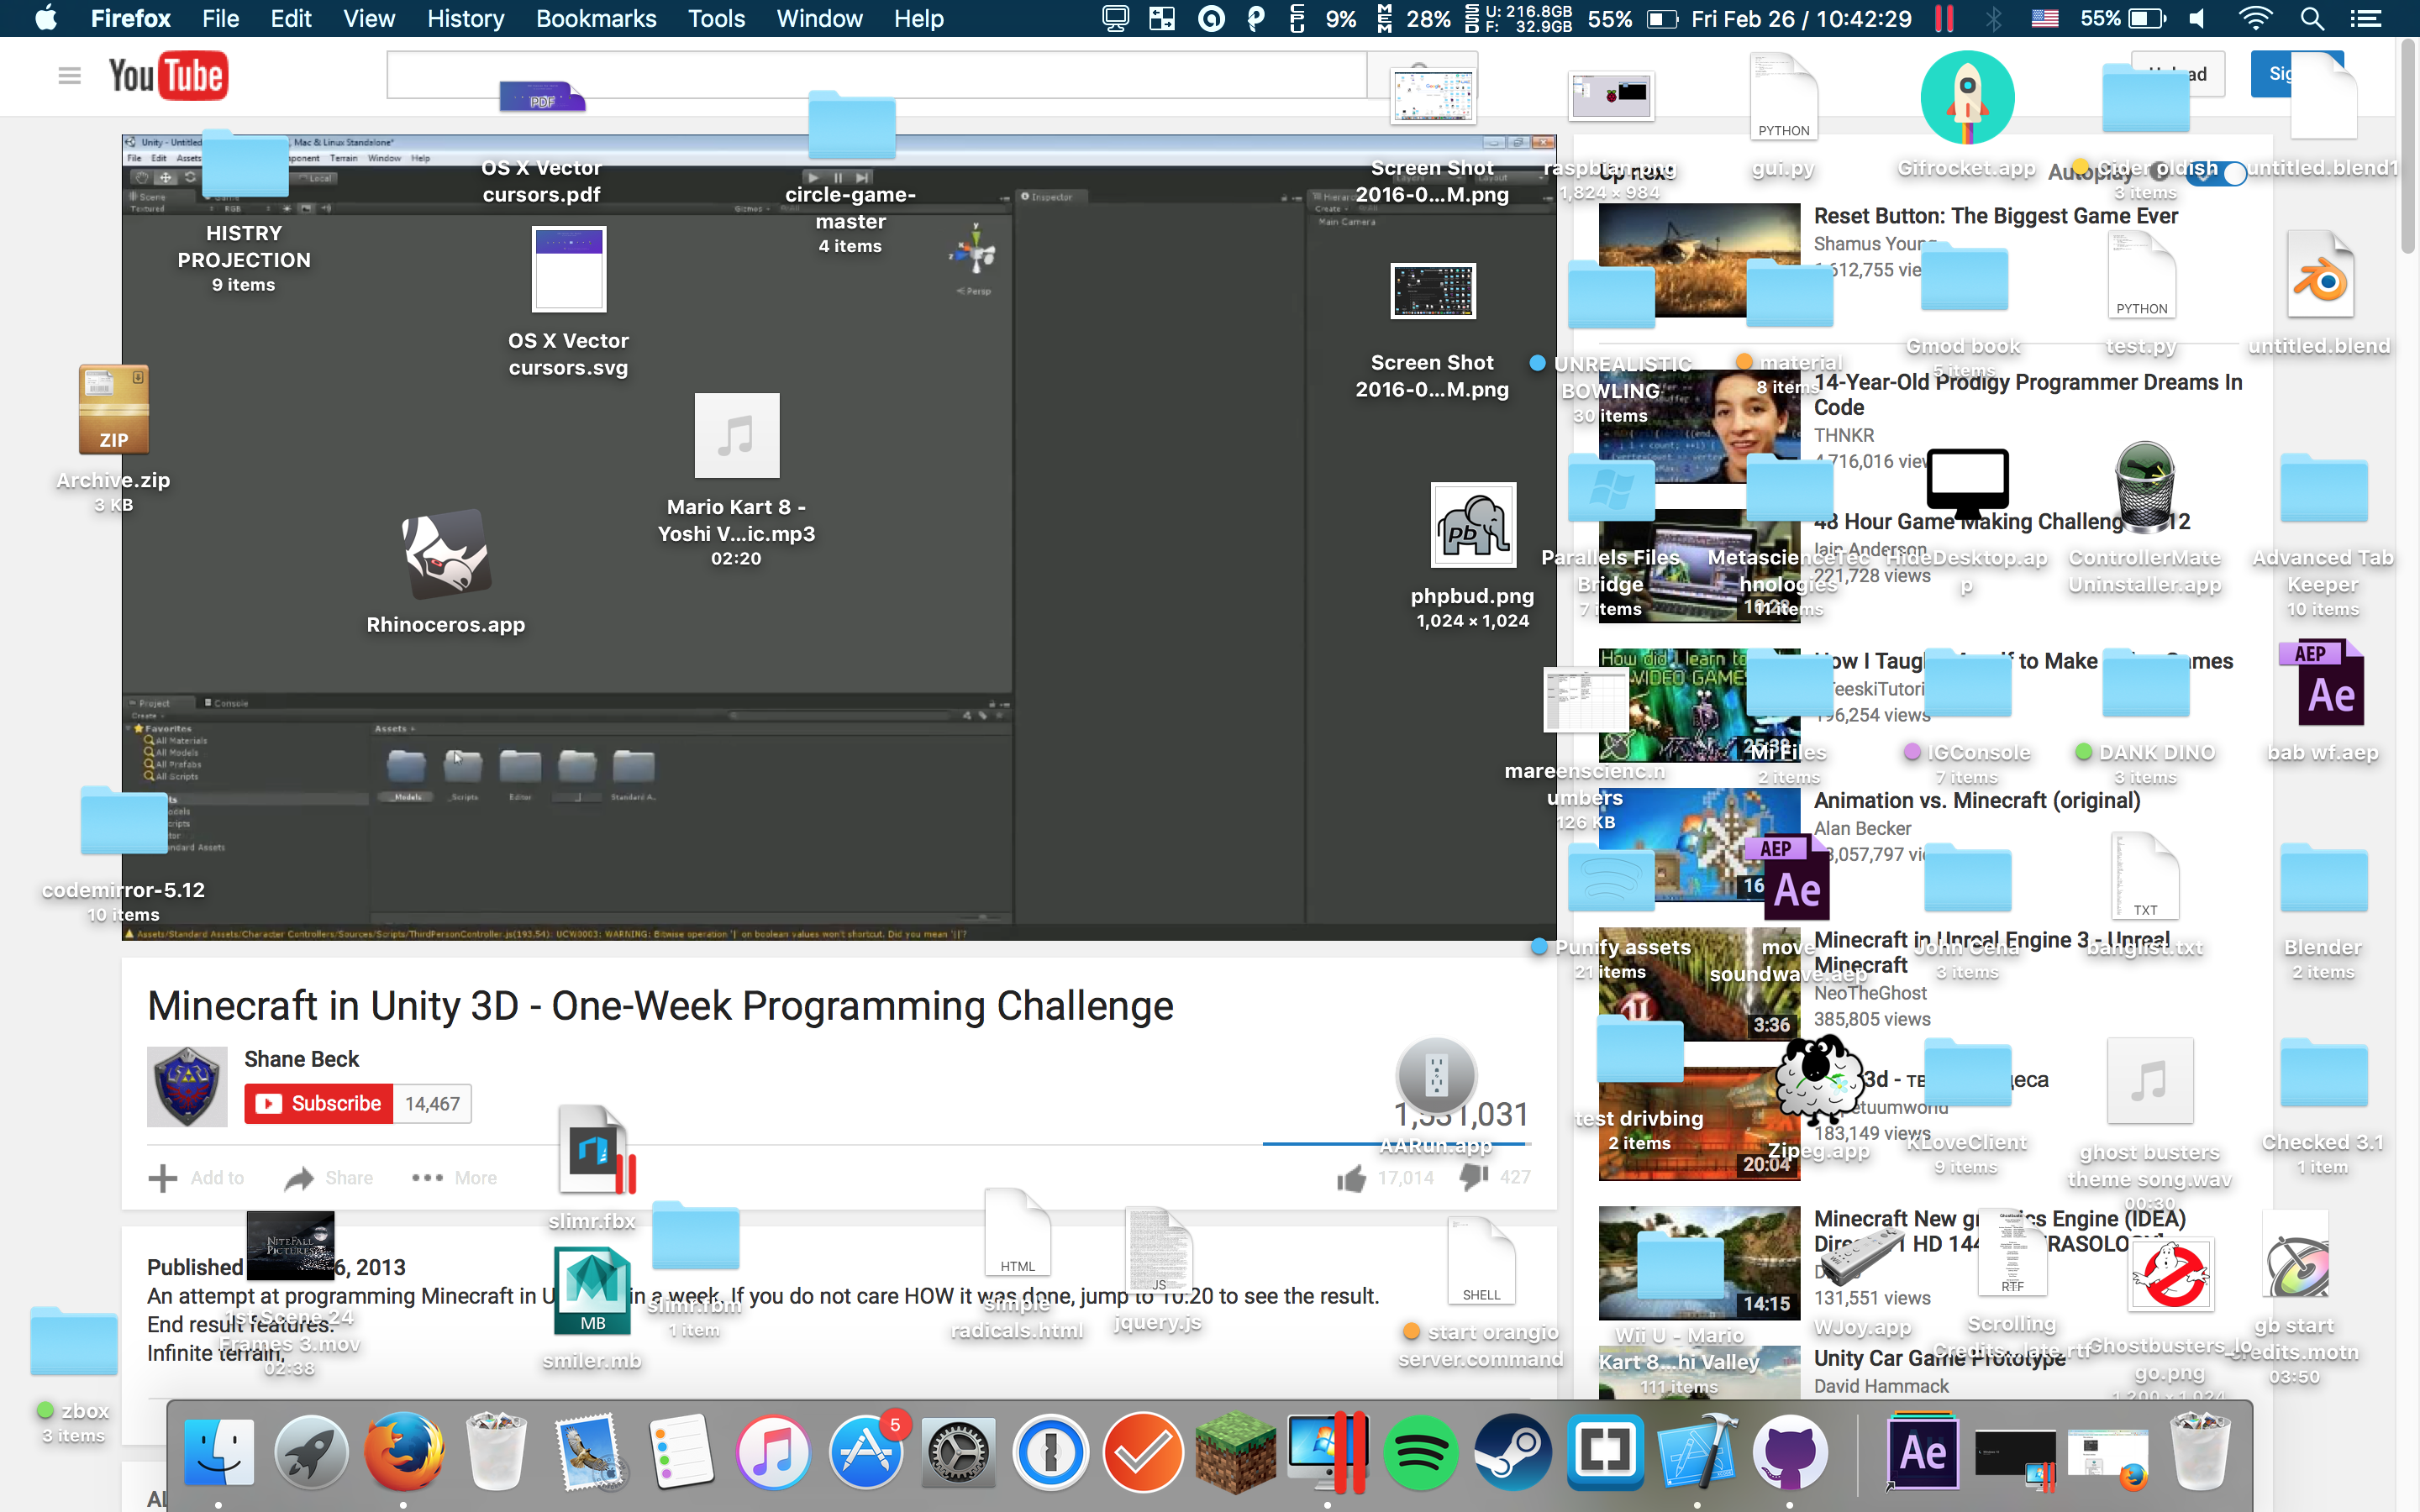This screenshot has width=2420, height=1512.
Task: Open the YouTube guide hamburger menu
Action: 69,76
